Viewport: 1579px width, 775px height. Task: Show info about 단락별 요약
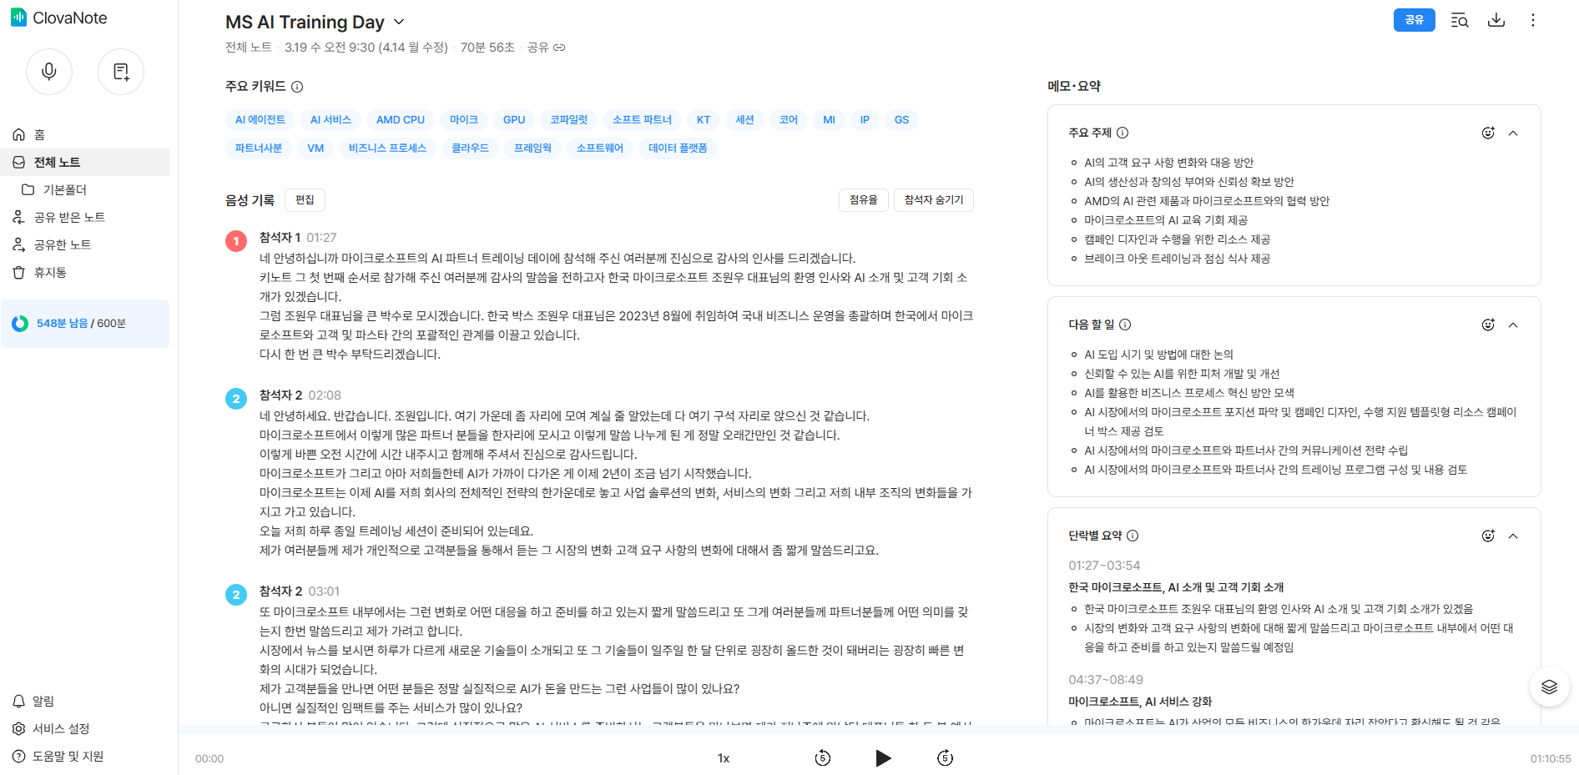1133,536
